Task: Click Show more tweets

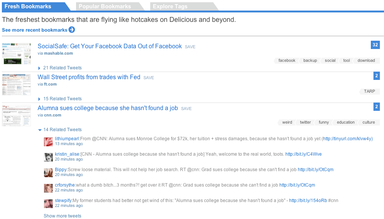Action: (62, 216)
